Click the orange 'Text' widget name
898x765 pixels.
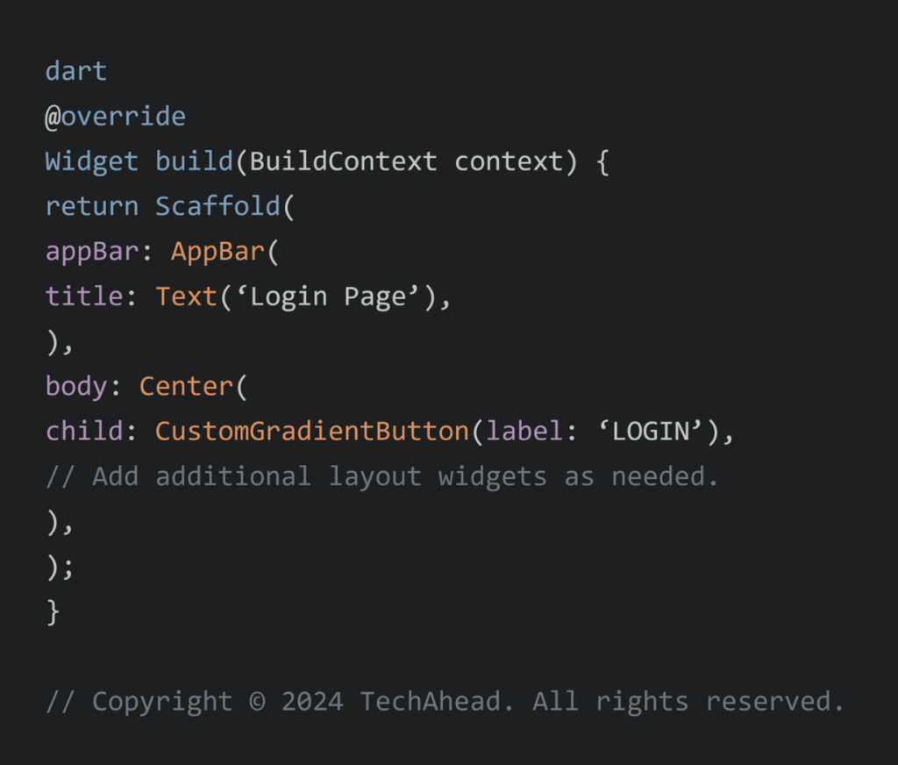pyautogui.click(x=186, y=297)
